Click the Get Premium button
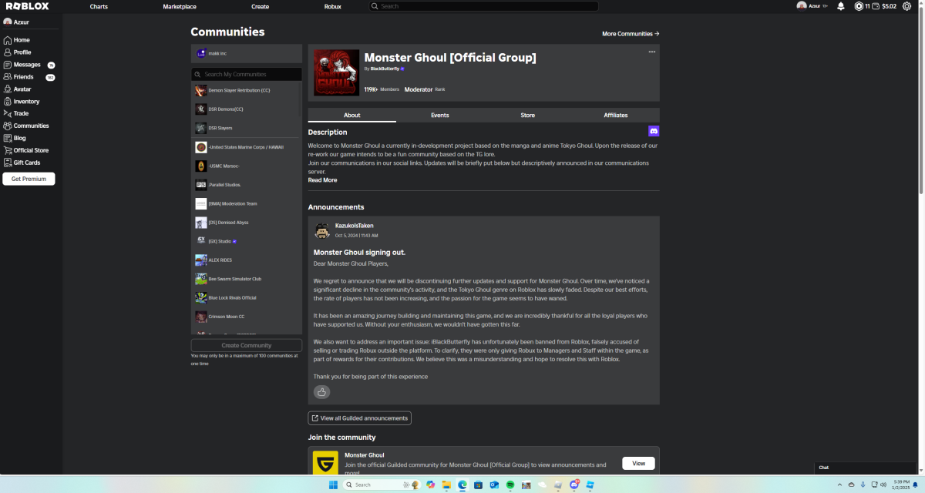 (x=29, y=179)
